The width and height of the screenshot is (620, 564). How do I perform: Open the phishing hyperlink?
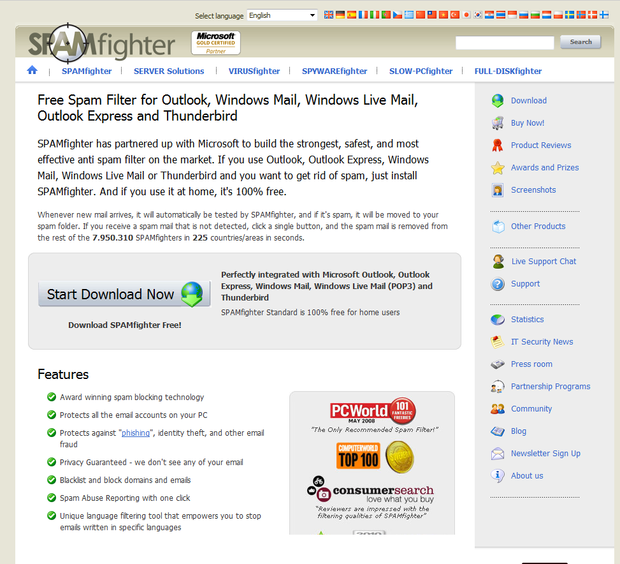[136, 433]
